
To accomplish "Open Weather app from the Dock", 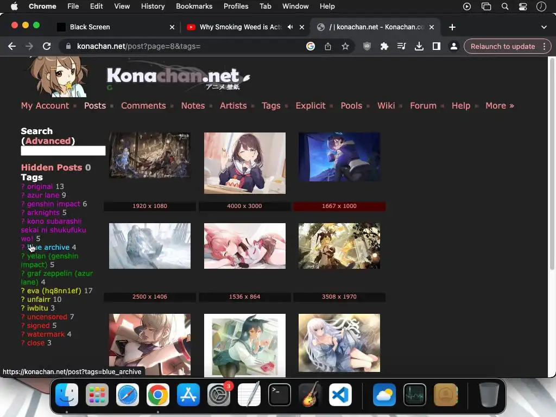I will pos(384,395).
